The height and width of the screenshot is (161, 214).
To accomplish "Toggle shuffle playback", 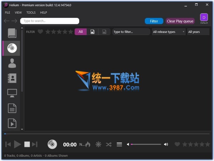I will (x=109, y=145).
